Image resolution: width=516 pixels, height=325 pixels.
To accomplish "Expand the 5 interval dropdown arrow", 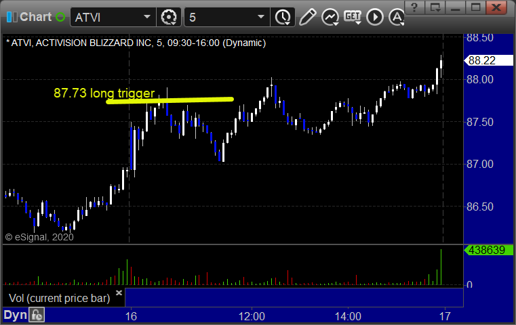I will [260, 17].
